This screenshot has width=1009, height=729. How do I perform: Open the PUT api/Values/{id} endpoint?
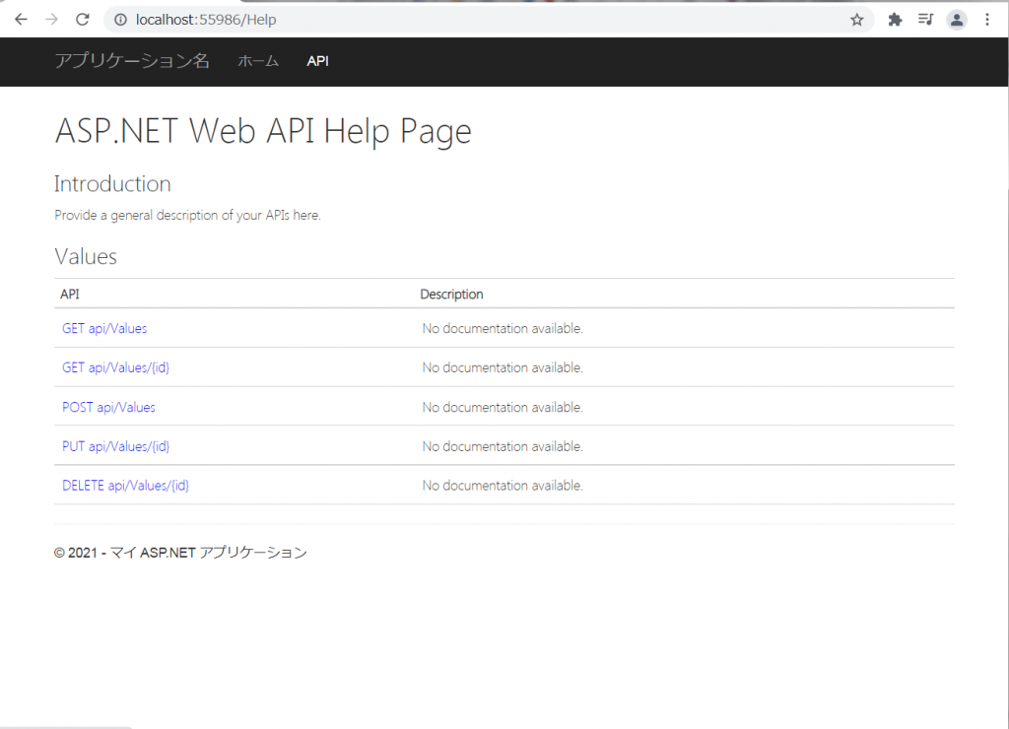pyautogui.click(x=115, y=446)
